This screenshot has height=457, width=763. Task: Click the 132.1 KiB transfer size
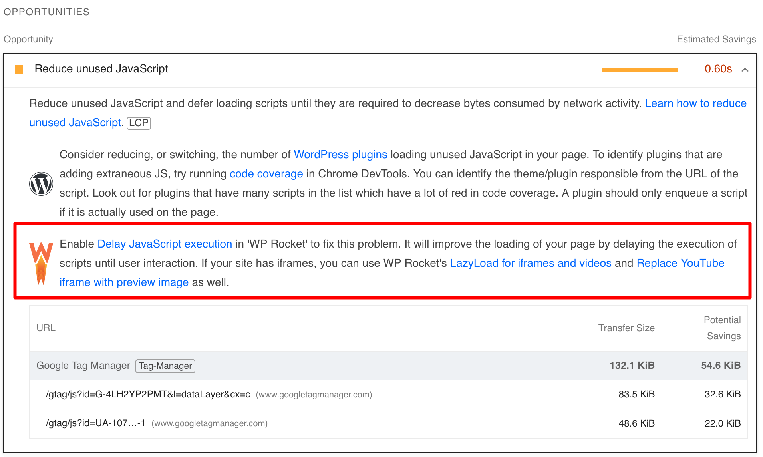pyautogui.click(x=632, y=366)
